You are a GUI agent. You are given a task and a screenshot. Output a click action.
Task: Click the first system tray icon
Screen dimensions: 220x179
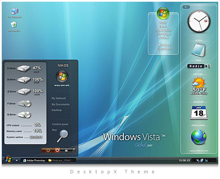pos(198,160)
